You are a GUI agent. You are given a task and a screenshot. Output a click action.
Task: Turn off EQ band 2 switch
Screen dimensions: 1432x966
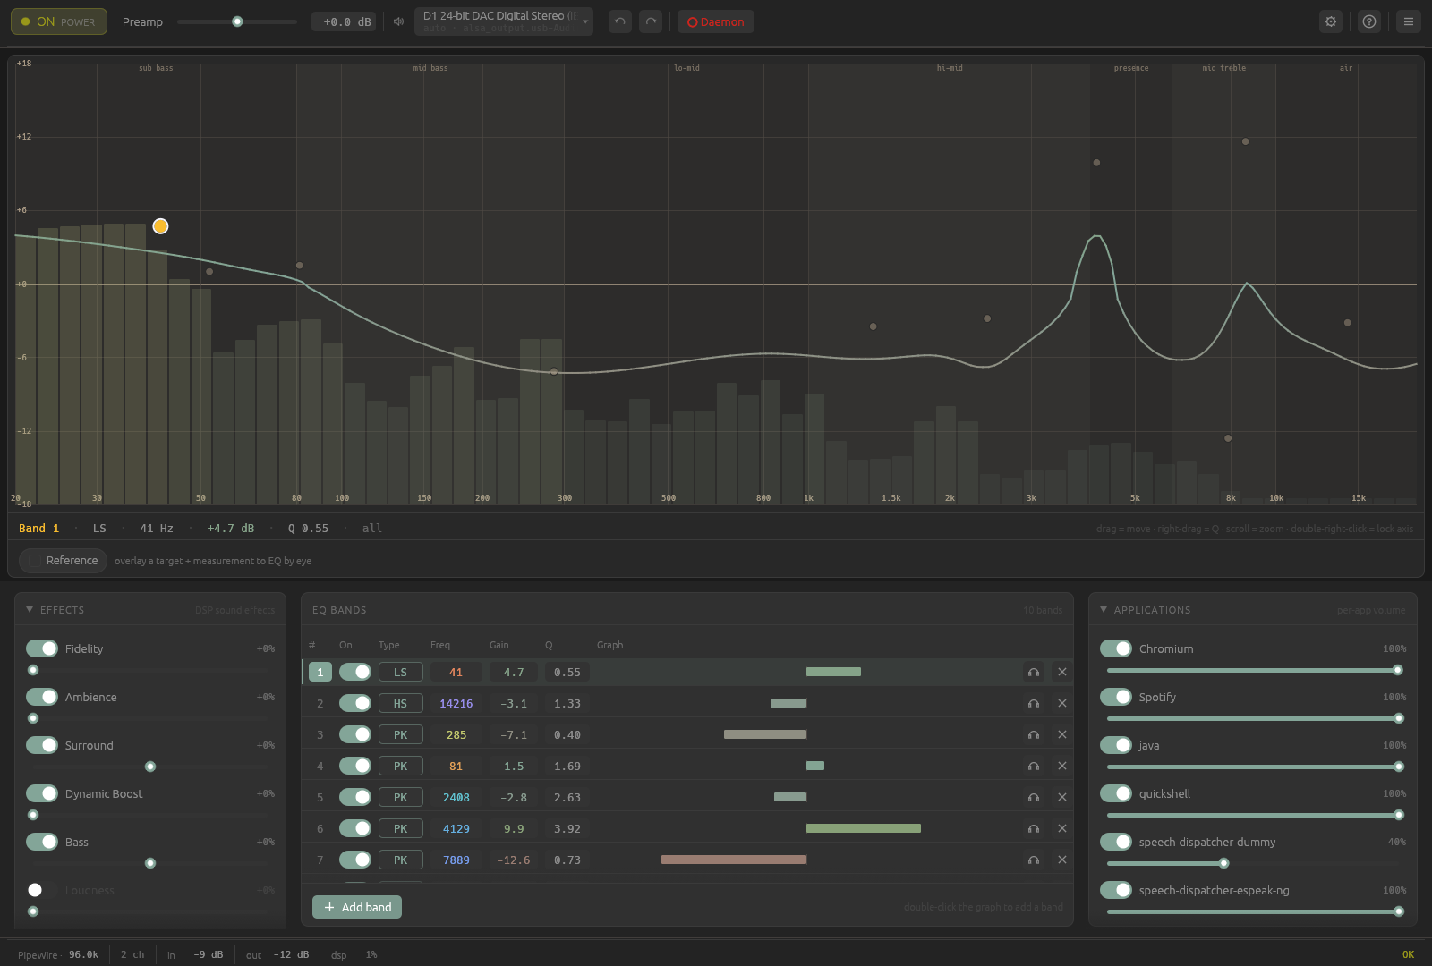coord(355,704)
